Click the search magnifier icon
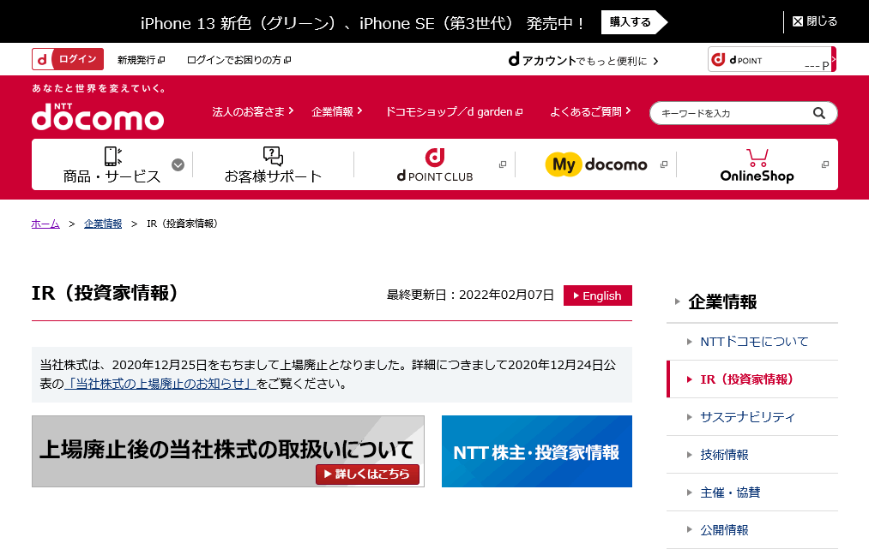This screenshot has width=869, height=555. click(818, 113)
